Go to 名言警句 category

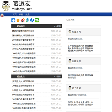pos(89,46)
